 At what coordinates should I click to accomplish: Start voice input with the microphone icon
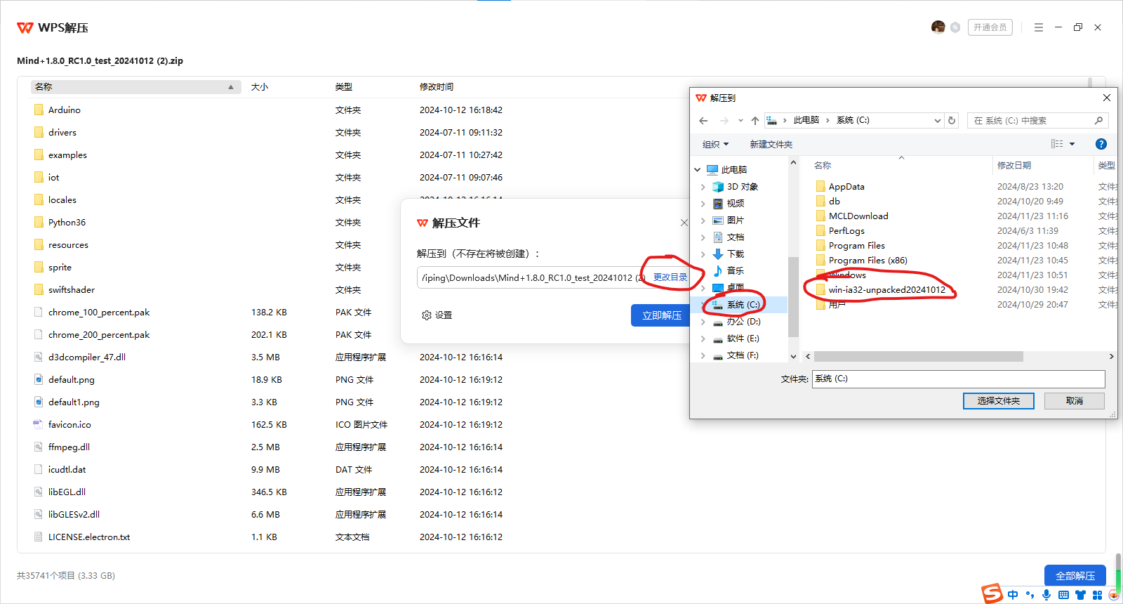[x=1046, y=595]
